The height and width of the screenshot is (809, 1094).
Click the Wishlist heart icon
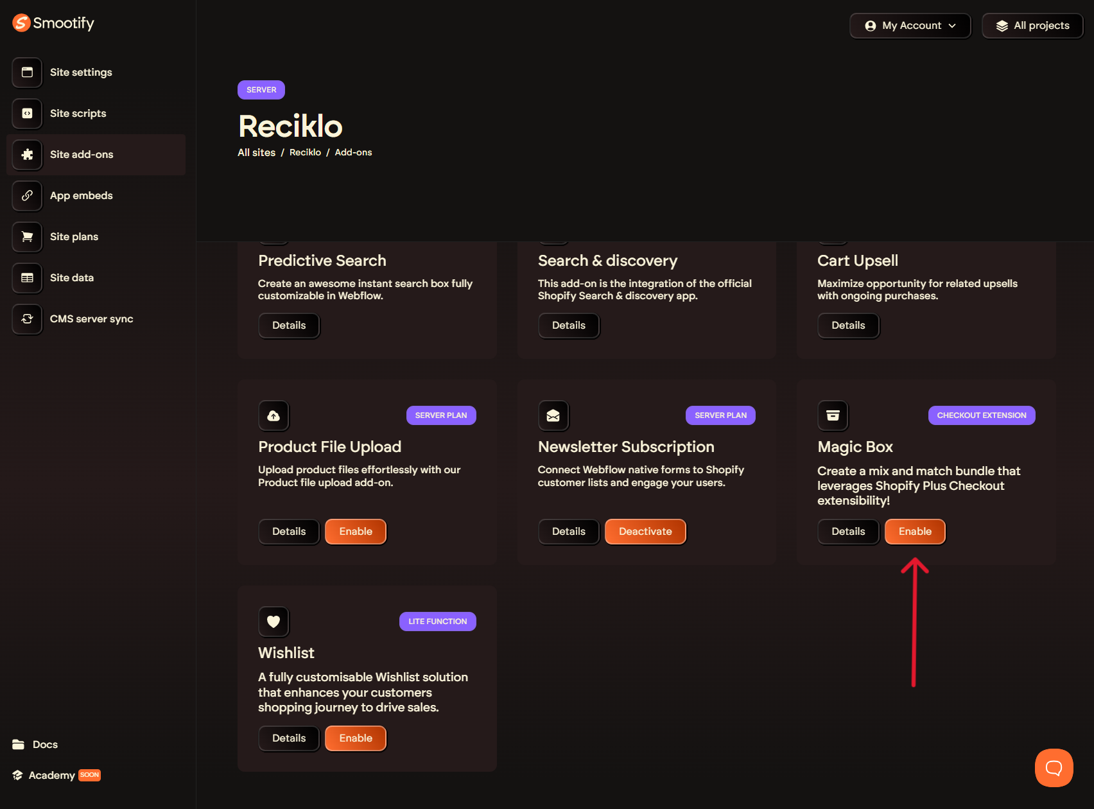[273, 622]
